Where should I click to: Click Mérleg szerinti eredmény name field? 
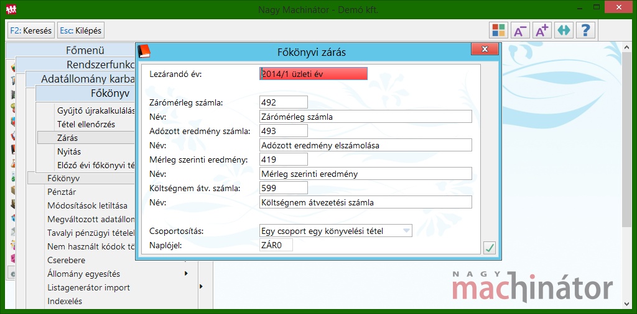[x=366, y=173]
